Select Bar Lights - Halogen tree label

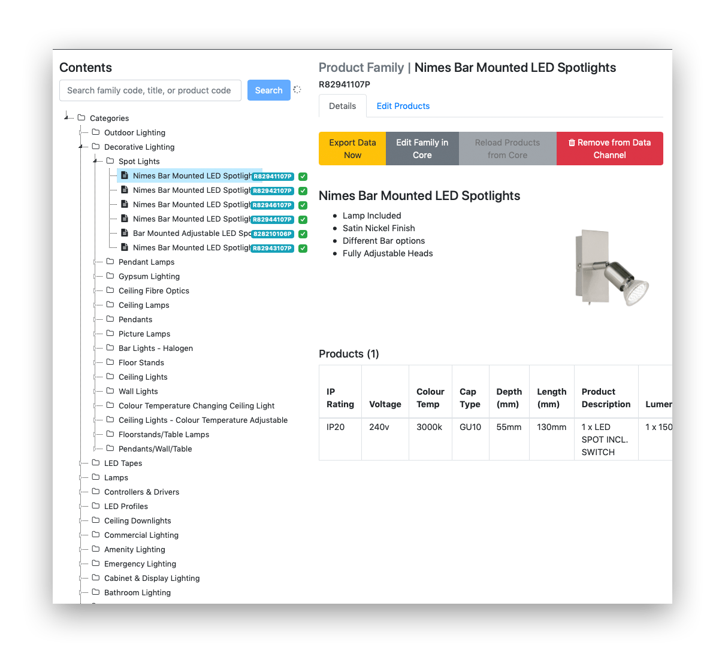(156, 348)
